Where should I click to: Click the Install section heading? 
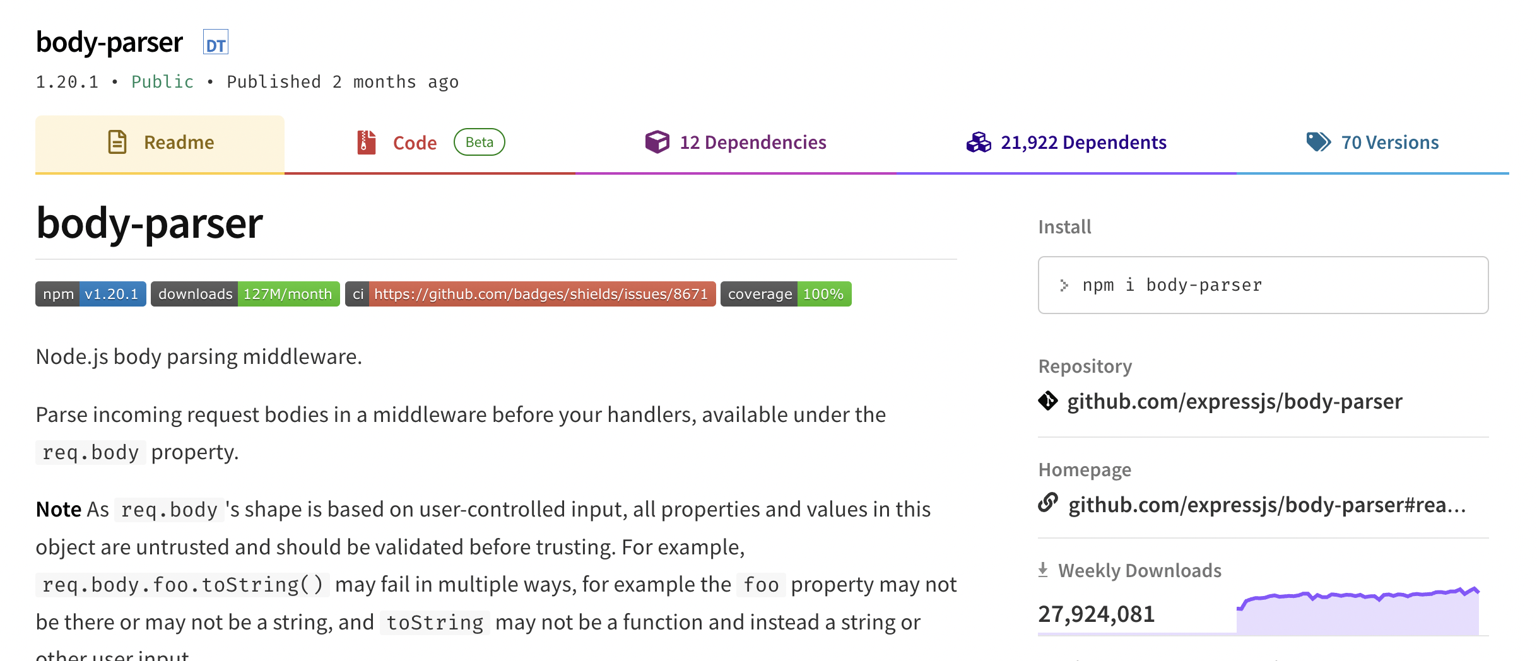tap(1064, 226)
